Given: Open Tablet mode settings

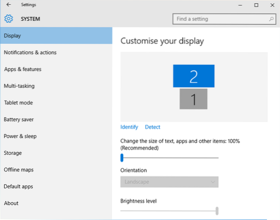Looking at the screenshot, I should pos(18,103).
